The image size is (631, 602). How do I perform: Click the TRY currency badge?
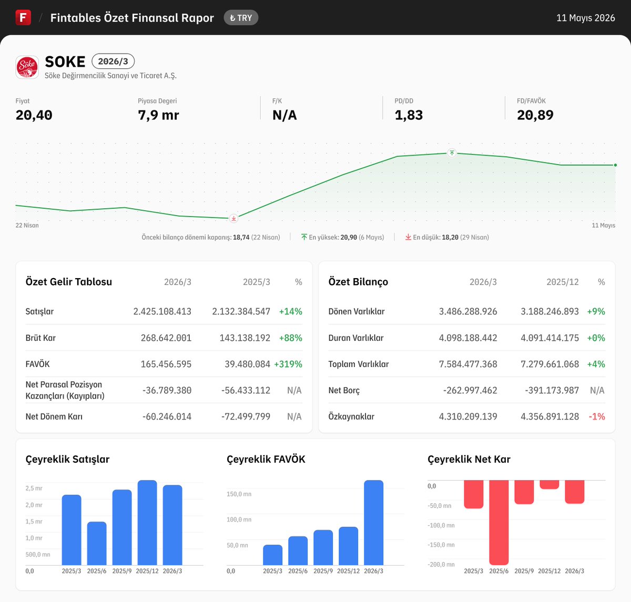241,18
